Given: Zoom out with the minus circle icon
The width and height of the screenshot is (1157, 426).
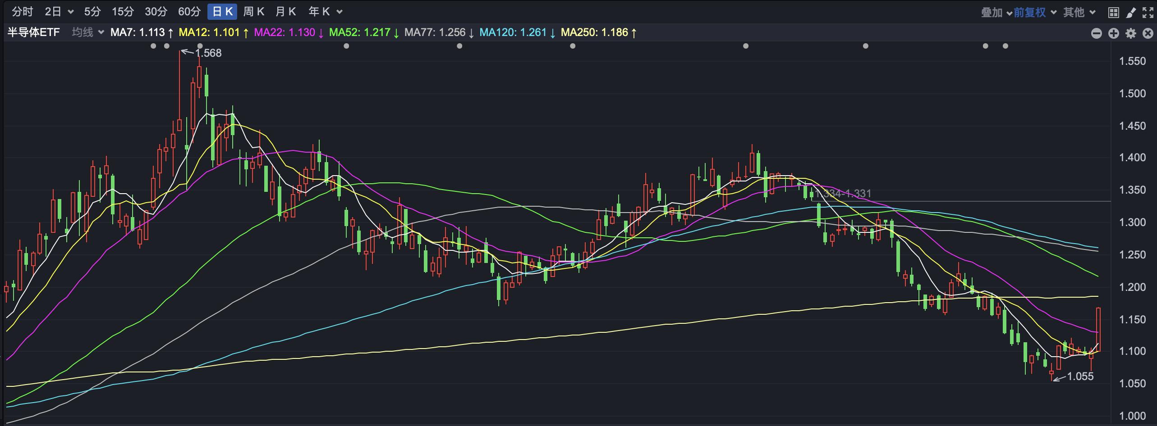Looking at the screenshot, I should (x=1097, y=33).
